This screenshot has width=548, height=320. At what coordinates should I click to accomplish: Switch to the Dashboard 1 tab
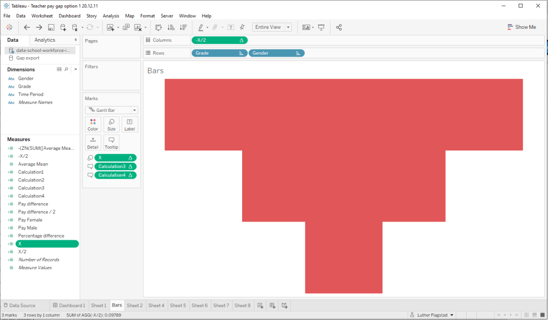tap(69, 306)
